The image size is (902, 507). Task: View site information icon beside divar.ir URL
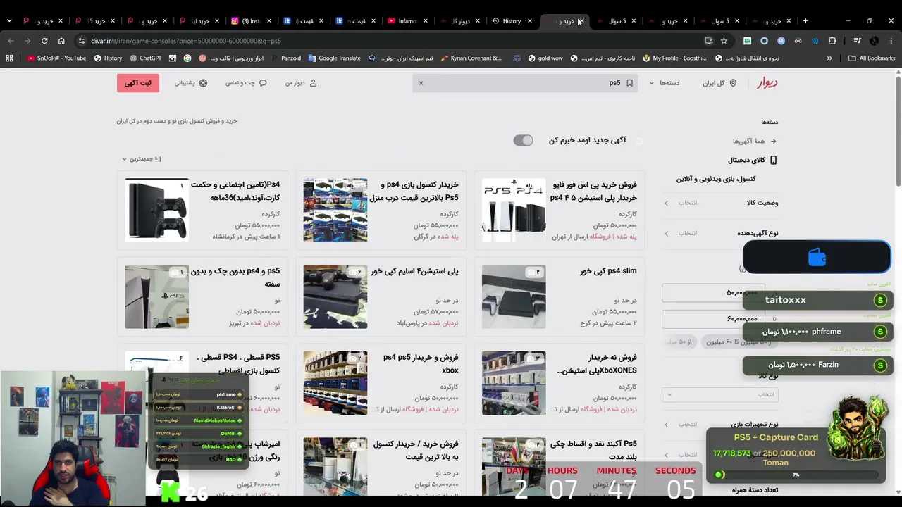(82, 41)
